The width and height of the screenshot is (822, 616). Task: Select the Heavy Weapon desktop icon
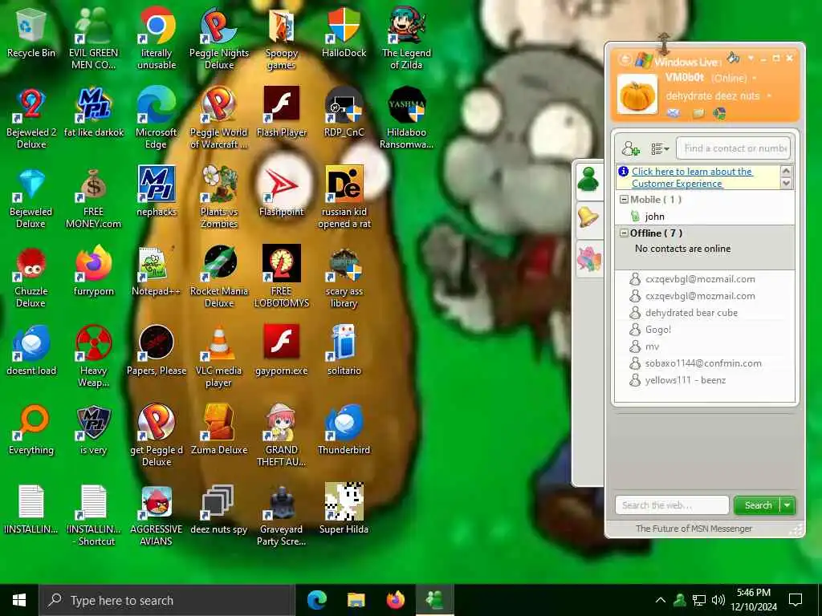[94, 357]
